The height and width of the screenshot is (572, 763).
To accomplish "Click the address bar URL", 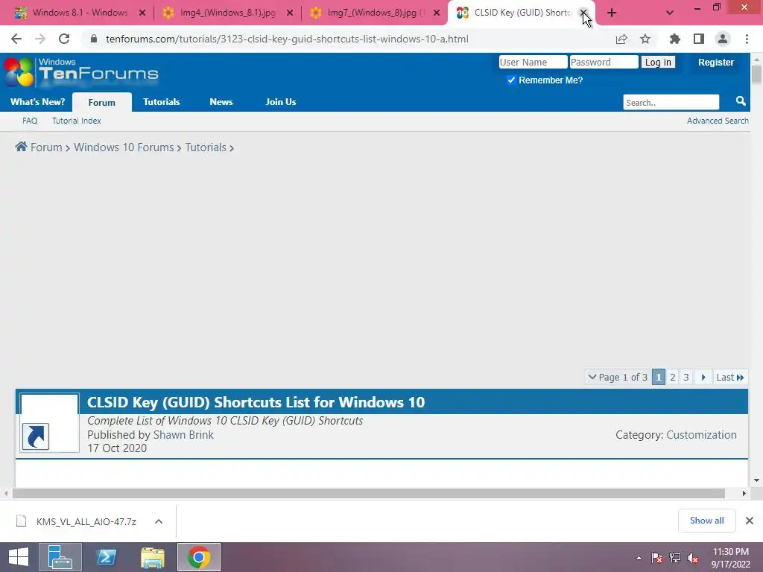I will point(287,39).
